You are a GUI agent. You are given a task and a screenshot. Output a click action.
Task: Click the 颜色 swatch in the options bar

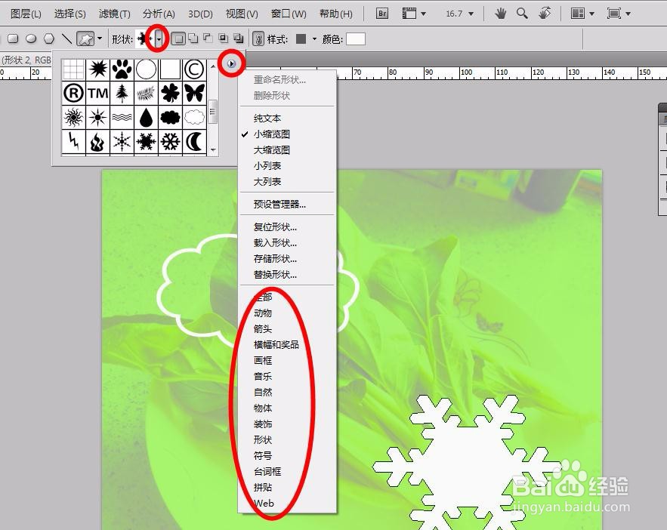pos(356,39)
